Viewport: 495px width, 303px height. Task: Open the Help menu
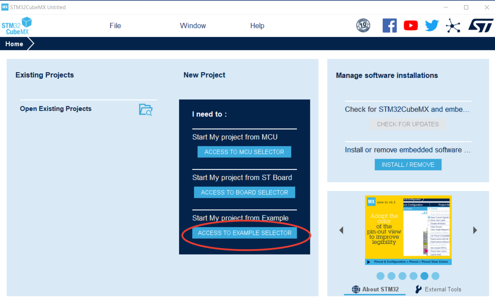257,26
